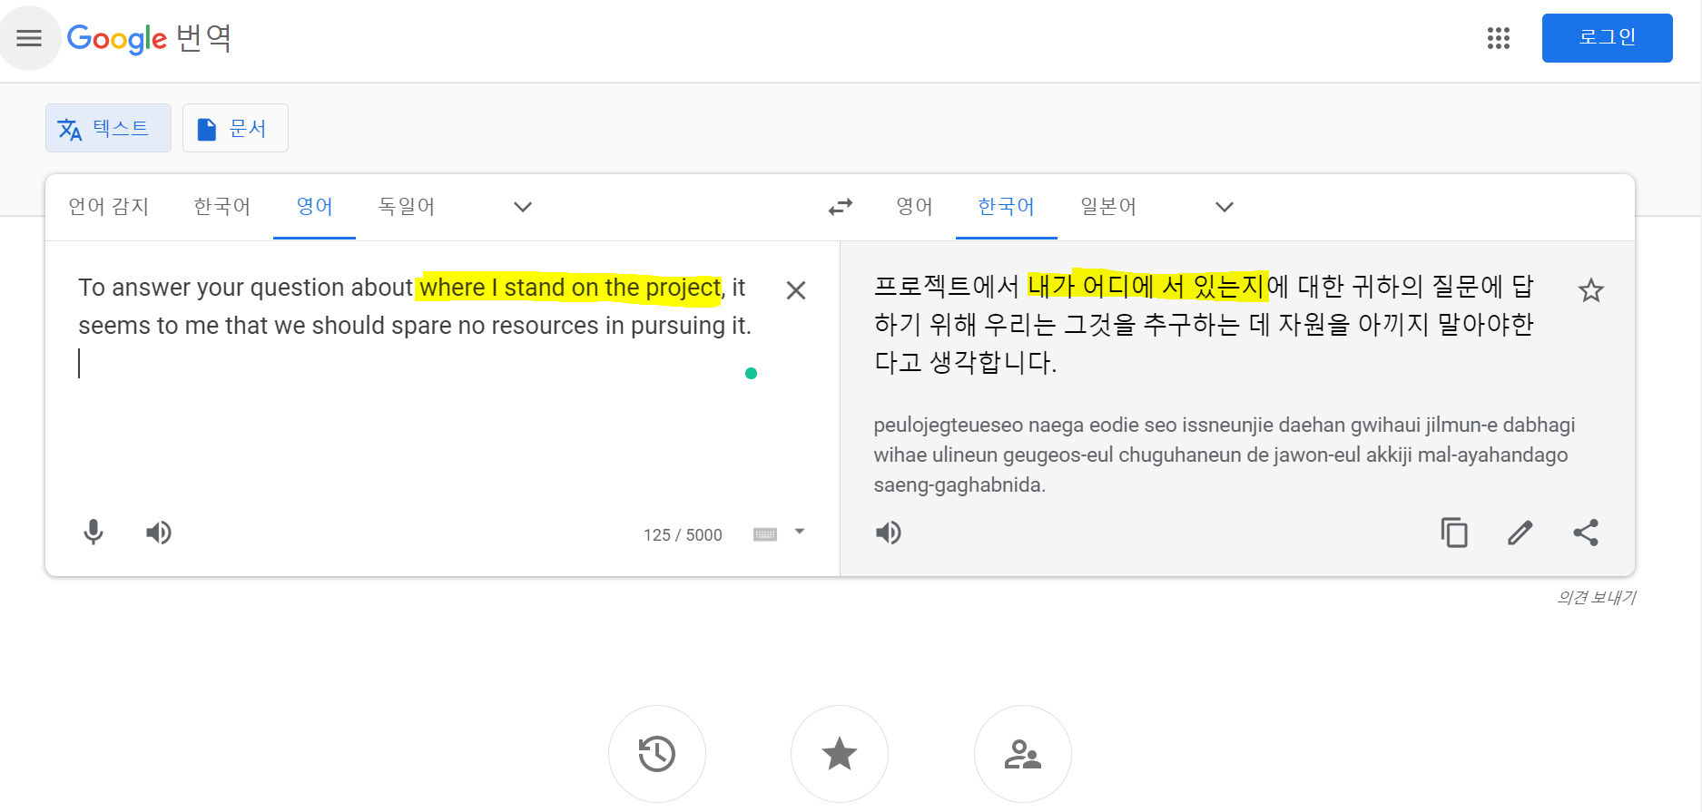Expand the source language list
The image size is (1702, 812).
coord(522,207)
